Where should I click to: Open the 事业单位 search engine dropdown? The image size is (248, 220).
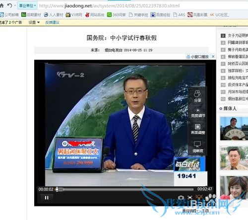[x=27, y=6]
